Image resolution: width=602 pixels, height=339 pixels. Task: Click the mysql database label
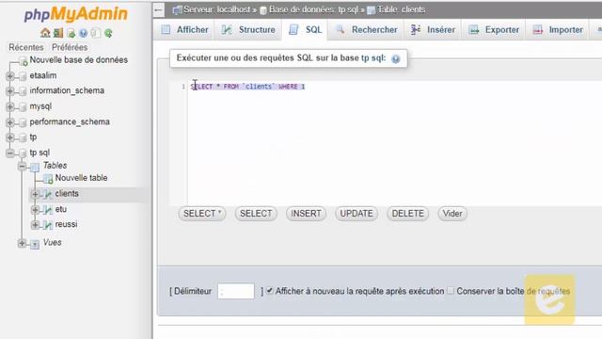point(40,106)
